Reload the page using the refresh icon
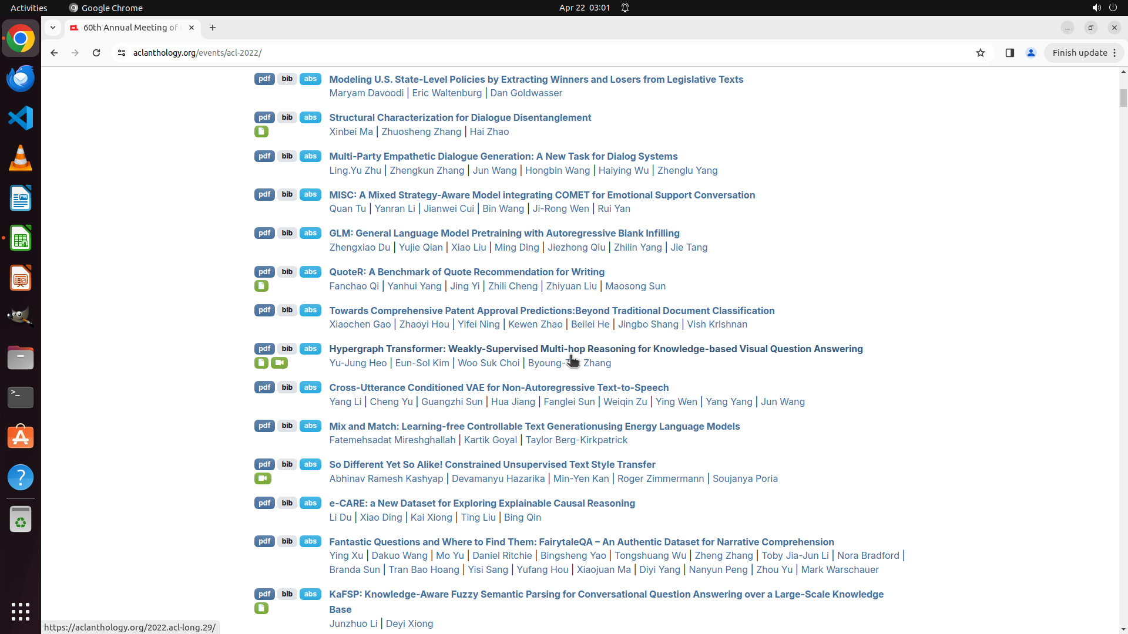This screenshot has height=634, width=1128. [x=96, y=53]
